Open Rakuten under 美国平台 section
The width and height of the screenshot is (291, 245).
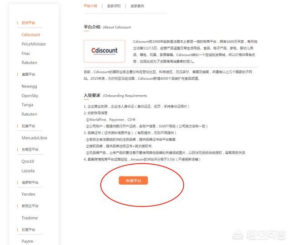pos(29,114)
